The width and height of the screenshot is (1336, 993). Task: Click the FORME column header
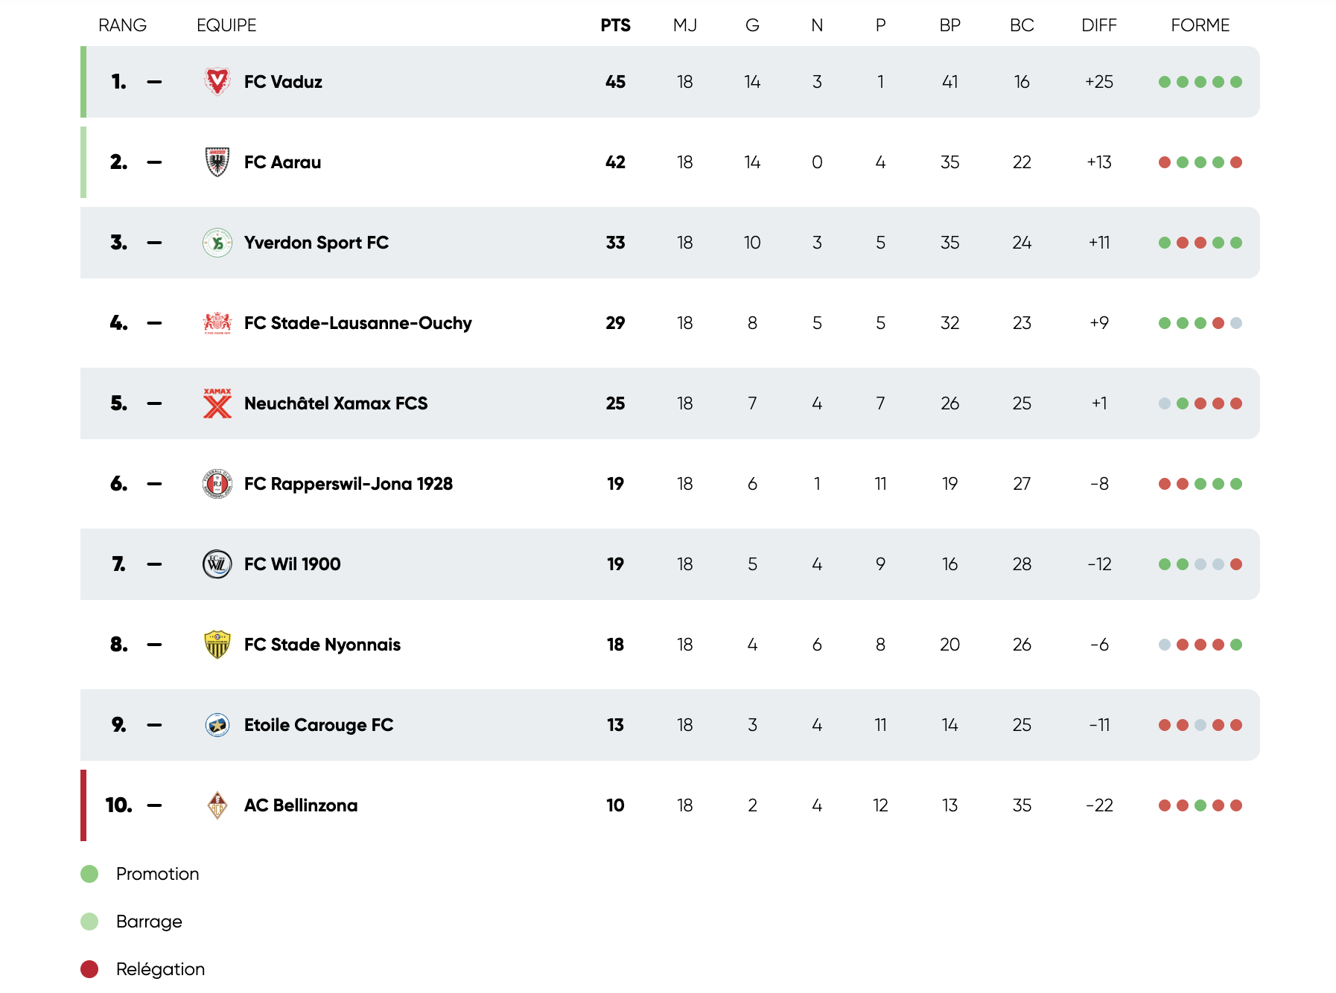pyautogui.click(x=1200, y=25)
